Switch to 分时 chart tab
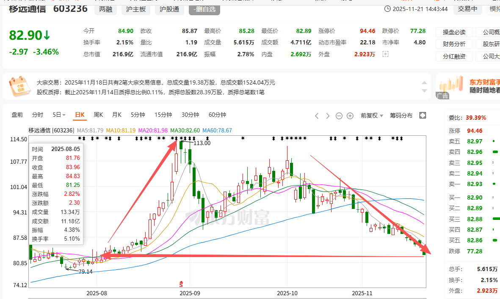 (x=38, y=115)
